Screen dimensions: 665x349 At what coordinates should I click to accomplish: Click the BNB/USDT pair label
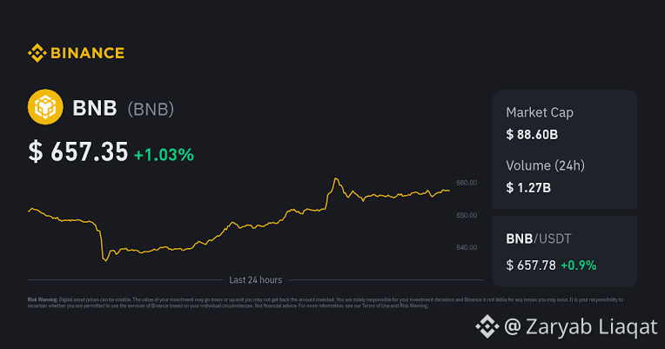coord(539,238)
